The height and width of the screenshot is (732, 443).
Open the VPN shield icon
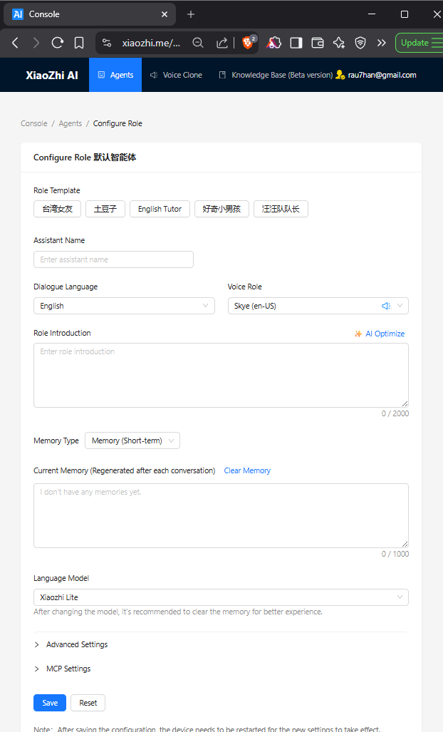pos(360,43)
